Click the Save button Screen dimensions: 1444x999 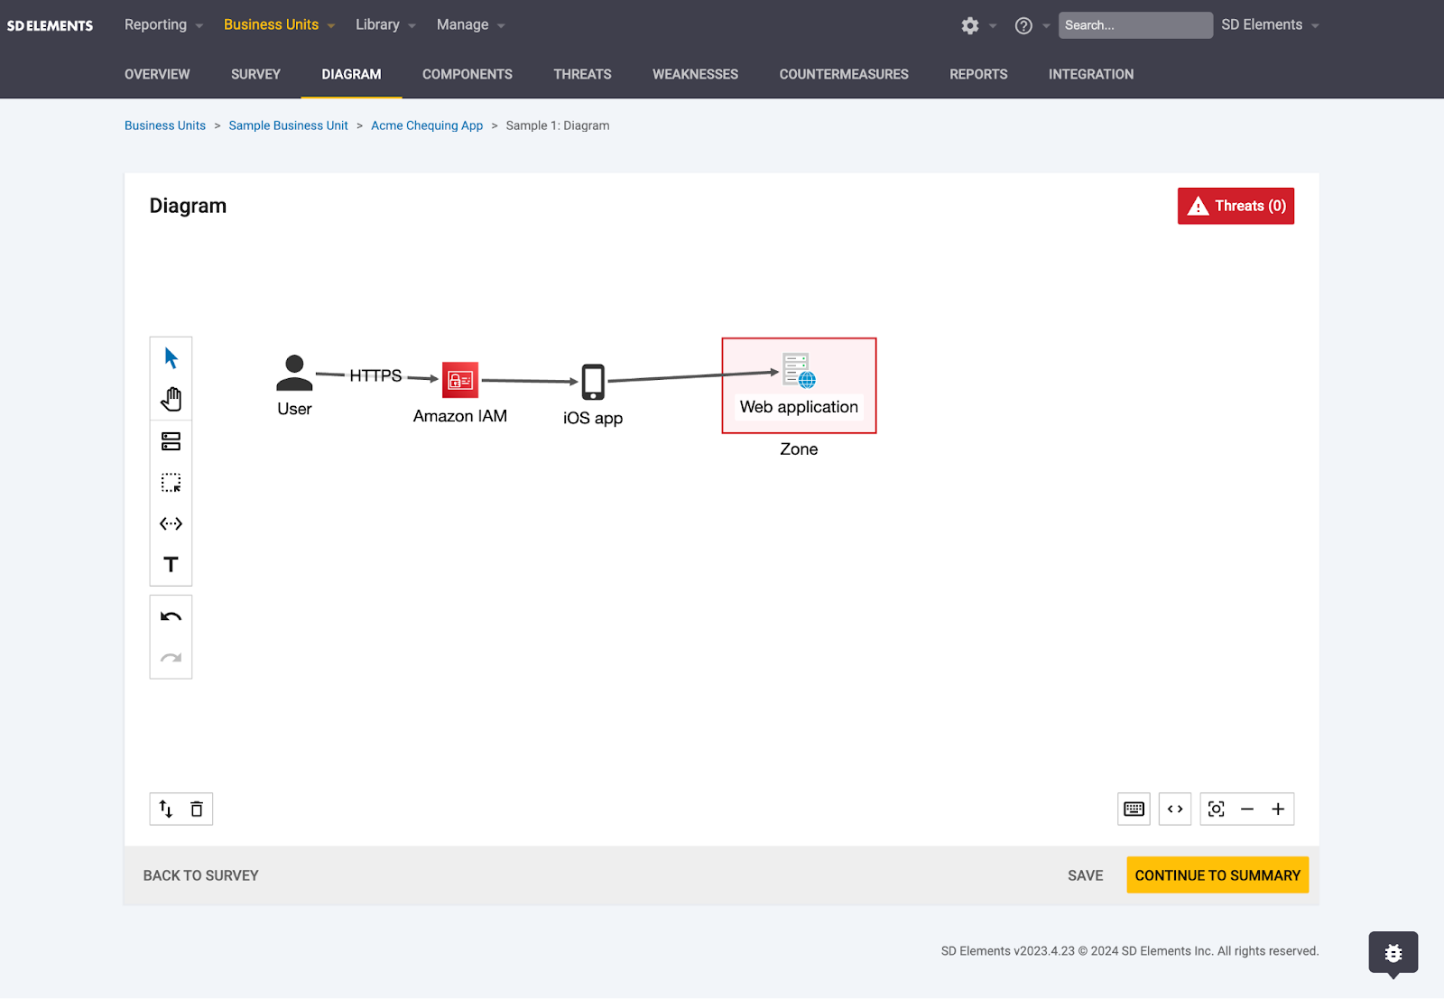(1085, 875)
